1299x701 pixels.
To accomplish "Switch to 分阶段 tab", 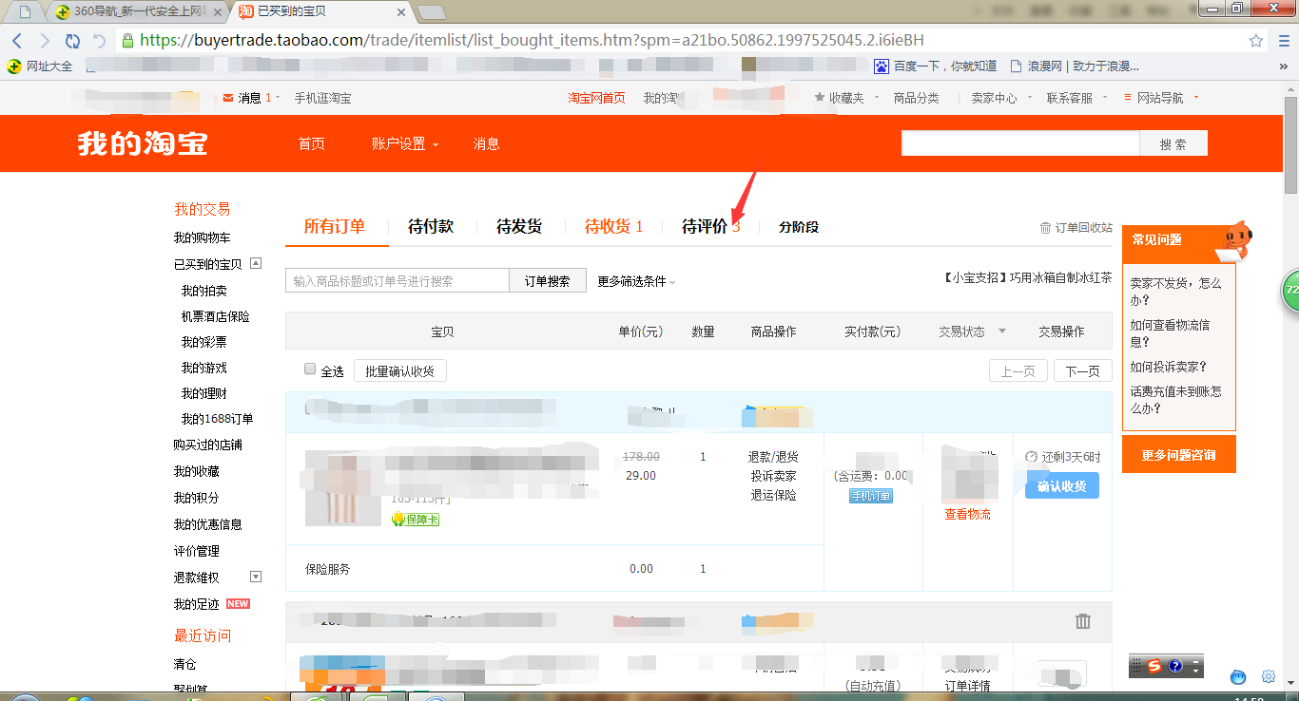I will click(799, 227).
